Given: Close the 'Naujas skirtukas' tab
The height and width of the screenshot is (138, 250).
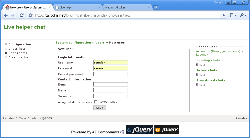Looking at the screenshot, I should 149,7.
